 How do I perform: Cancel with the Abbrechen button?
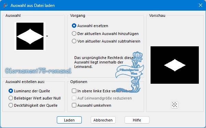tap(103, 120)
